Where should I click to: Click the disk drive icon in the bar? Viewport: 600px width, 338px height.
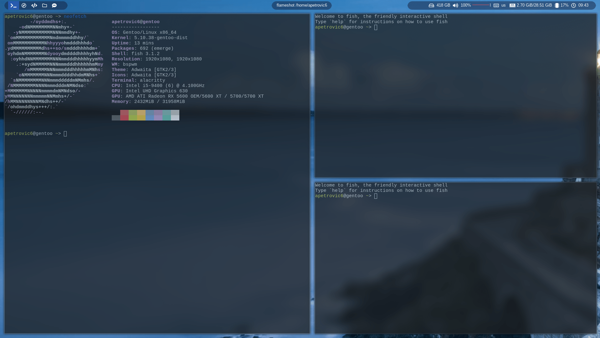point(431,5)
